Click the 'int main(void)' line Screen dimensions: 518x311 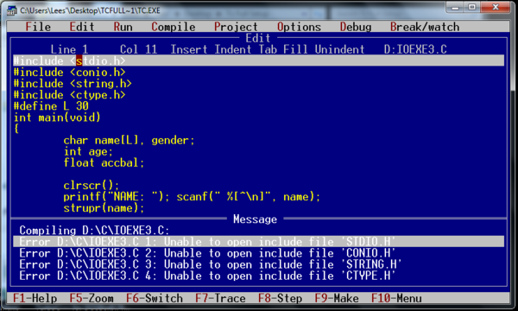[57, 117]
